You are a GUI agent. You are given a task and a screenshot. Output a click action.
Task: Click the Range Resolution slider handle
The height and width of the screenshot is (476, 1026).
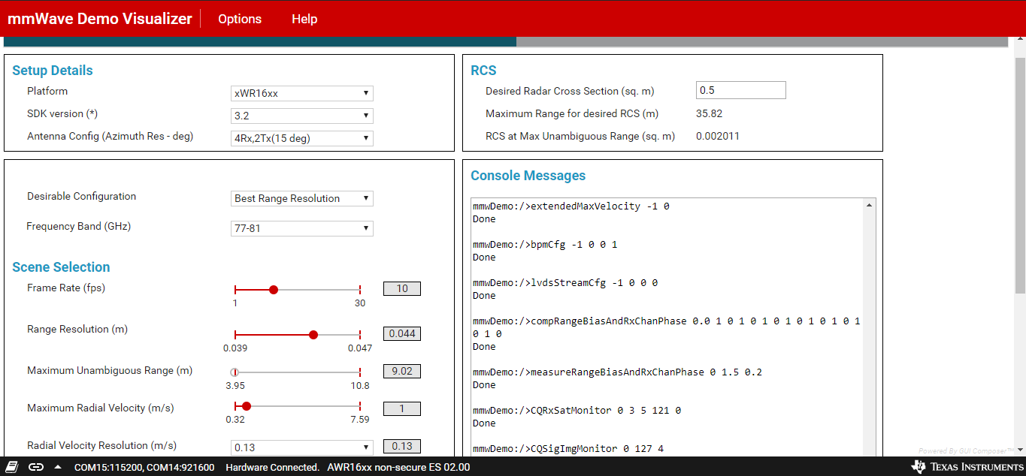pos(313,335)
